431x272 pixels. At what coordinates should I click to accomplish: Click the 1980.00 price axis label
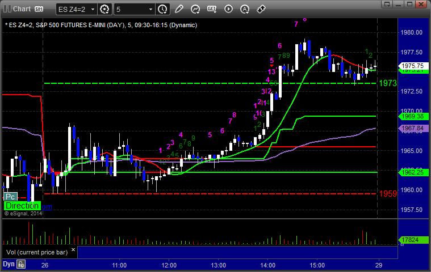coord(412,32)
